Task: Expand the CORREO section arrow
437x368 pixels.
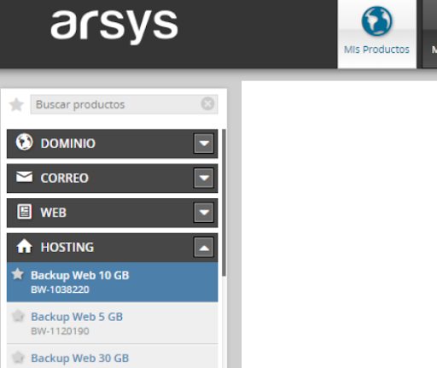Action: (204, 178)
